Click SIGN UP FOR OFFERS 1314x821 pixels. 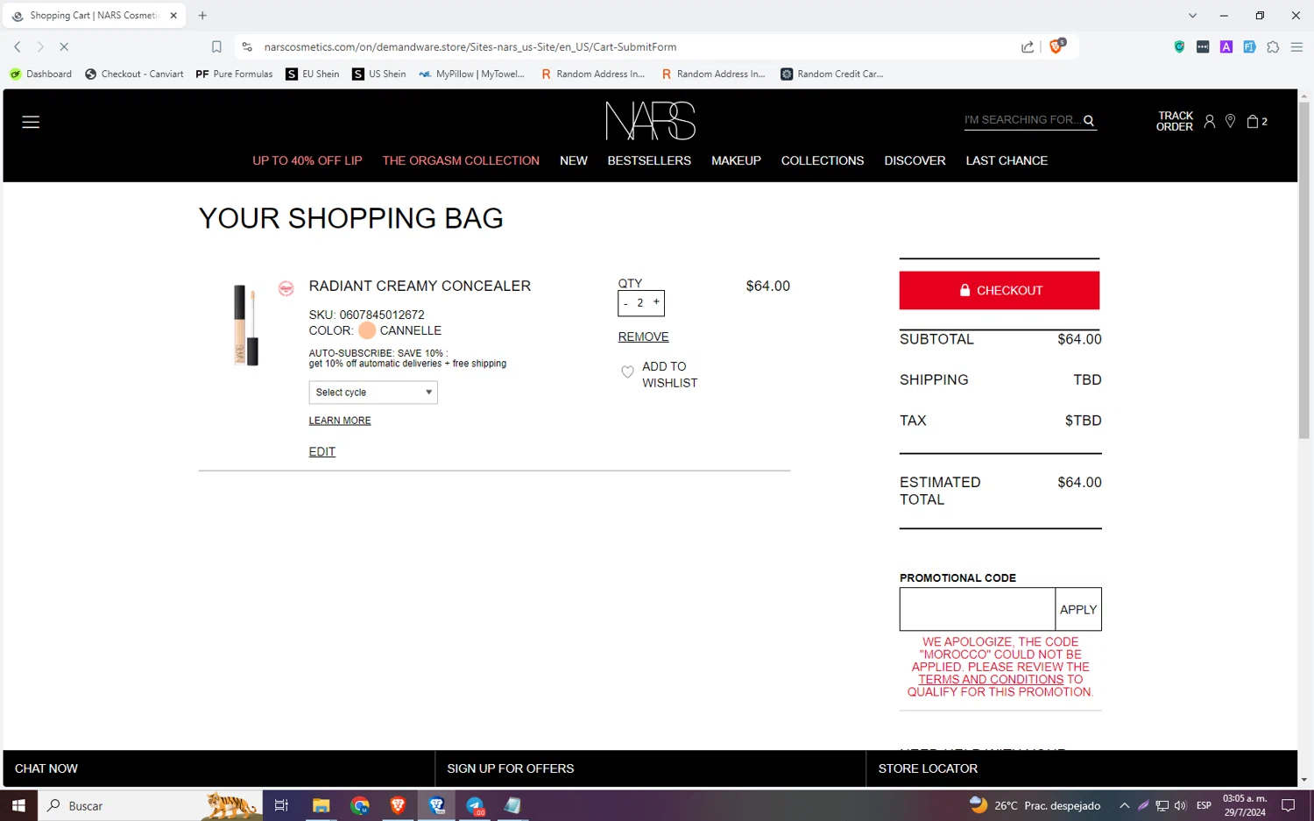511,768
